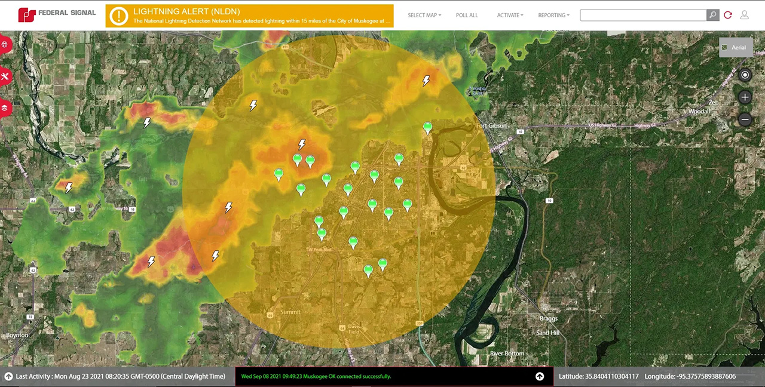Zoom out using the minus button
The height and width of the screenshot is (387, 765).
(x=745, y=119)
